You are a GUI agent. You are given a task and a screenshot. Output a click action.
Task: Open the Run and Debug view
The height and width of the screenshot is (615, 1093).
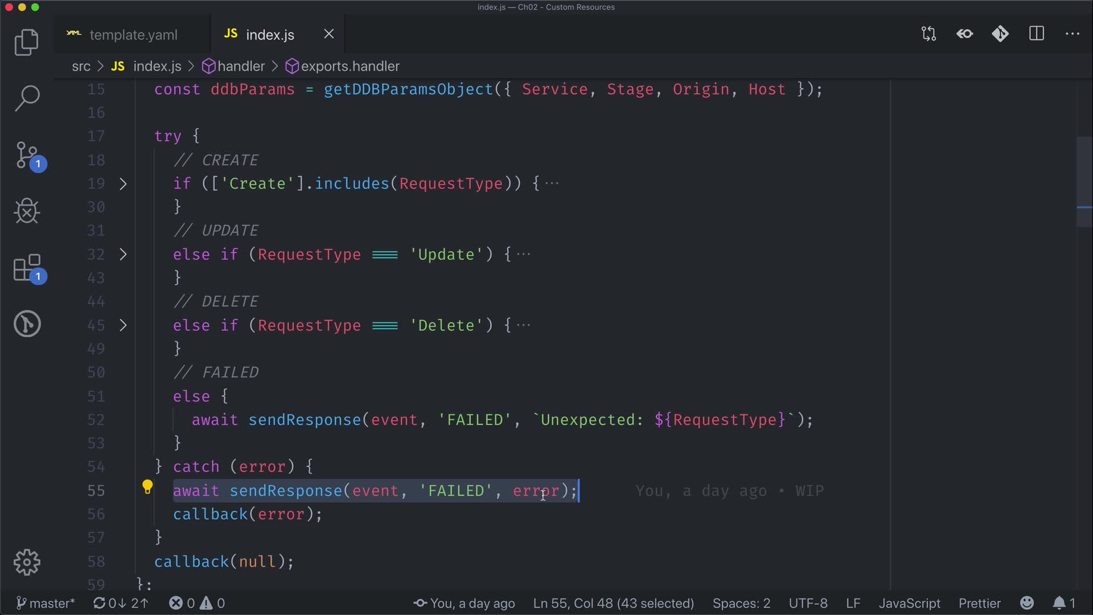click(x=27, y=211)
